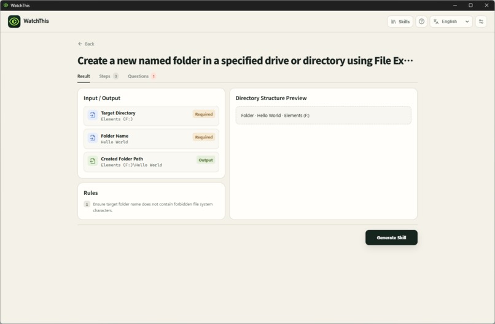This screenshot has width=495, height=324.
Task: Select the Folder Name row
Action: (151, 139)
